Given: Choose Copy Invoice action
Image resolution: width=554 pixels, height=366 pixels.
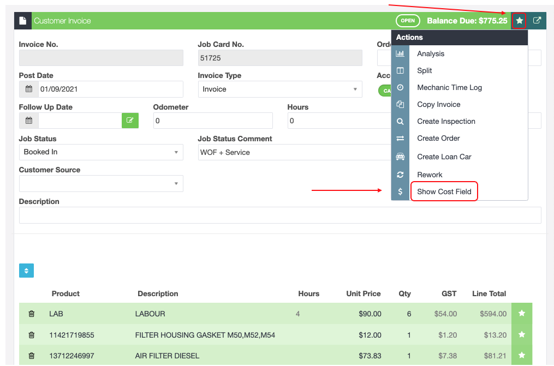Looking at the screenshot, I should click(x=438, y=105).
